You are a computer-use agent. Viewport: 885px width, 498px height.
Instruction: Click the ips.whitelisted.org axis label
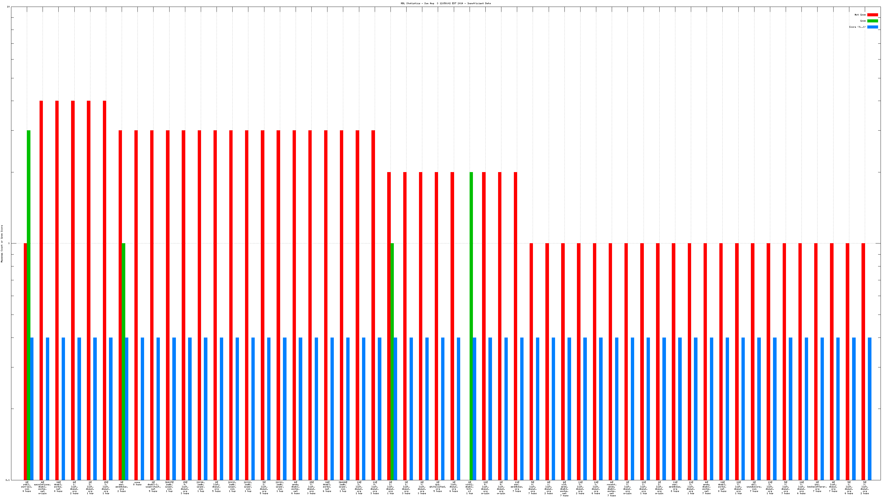point(437,487)
